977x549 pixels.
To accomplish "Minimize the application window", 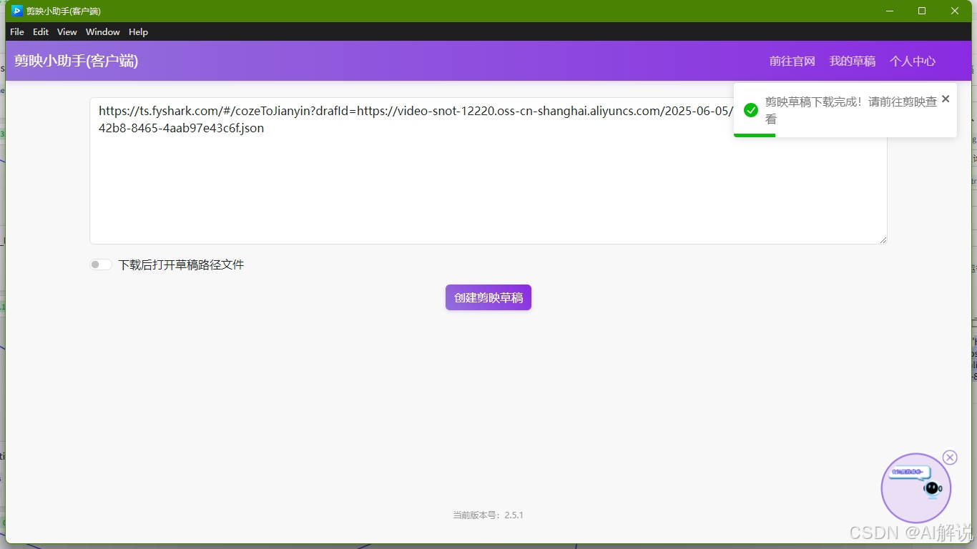I will click(x=890, y=11).
